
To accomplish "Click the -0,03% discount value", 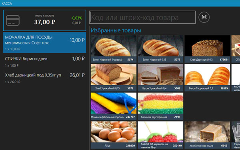I will tap(76, 18).
